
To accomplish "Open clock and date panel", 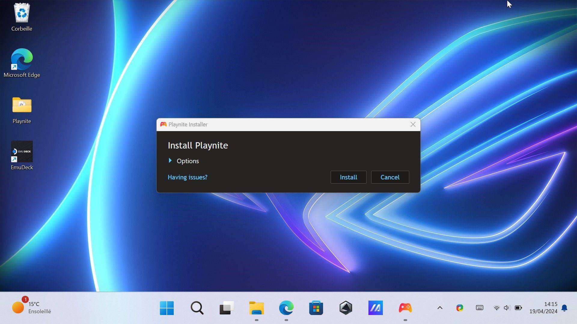I will click(x=543, y=308).
